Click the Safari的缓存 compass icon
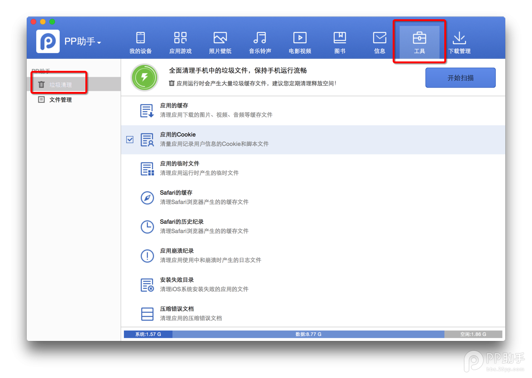Screen dimensions: 532x378 tap(147, 197)
